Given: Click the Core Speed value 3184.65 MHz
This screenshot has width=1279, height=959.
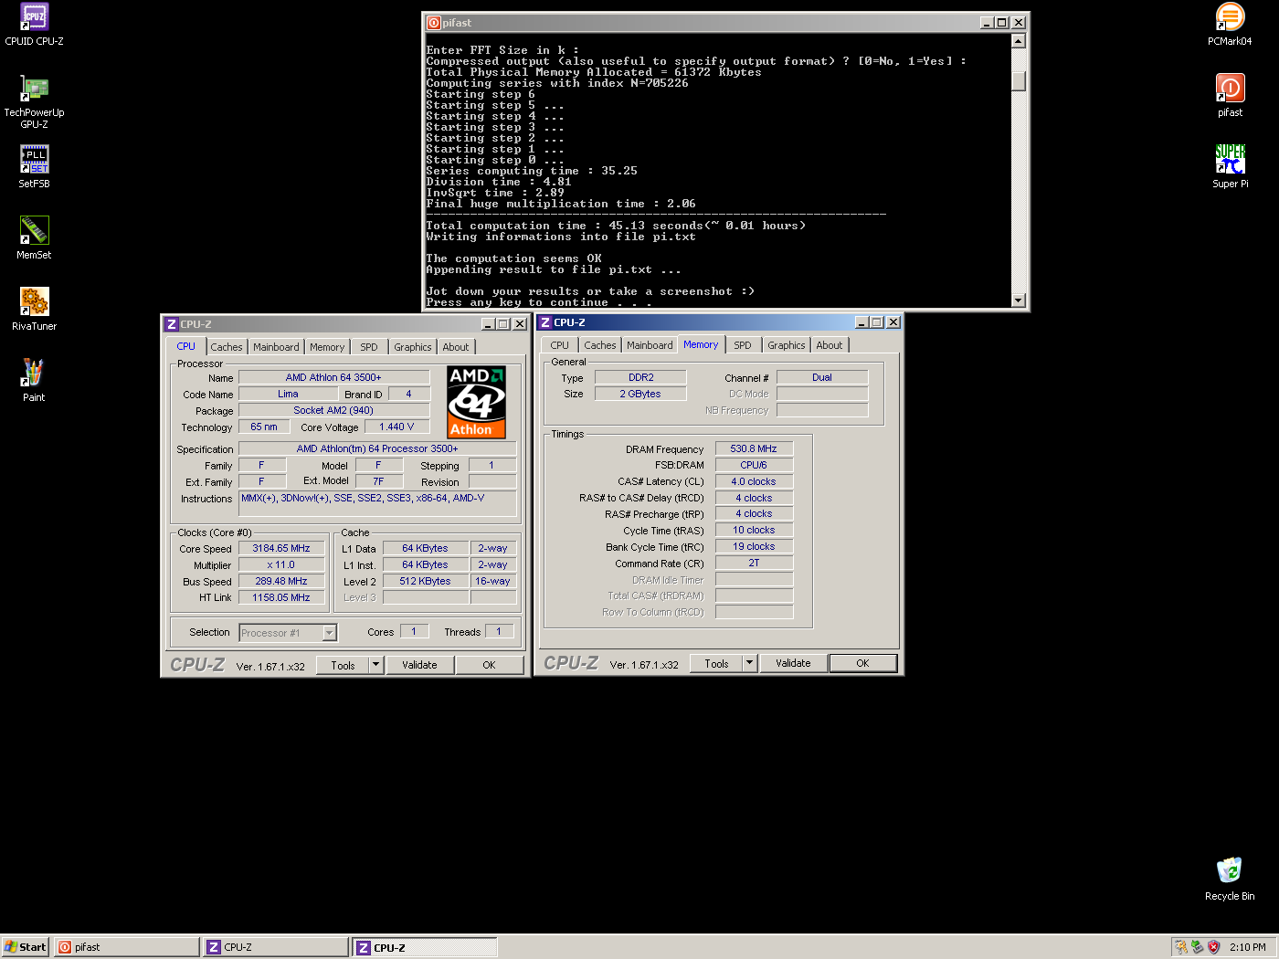Looking at the screenshot, I should tap(281, 548).
